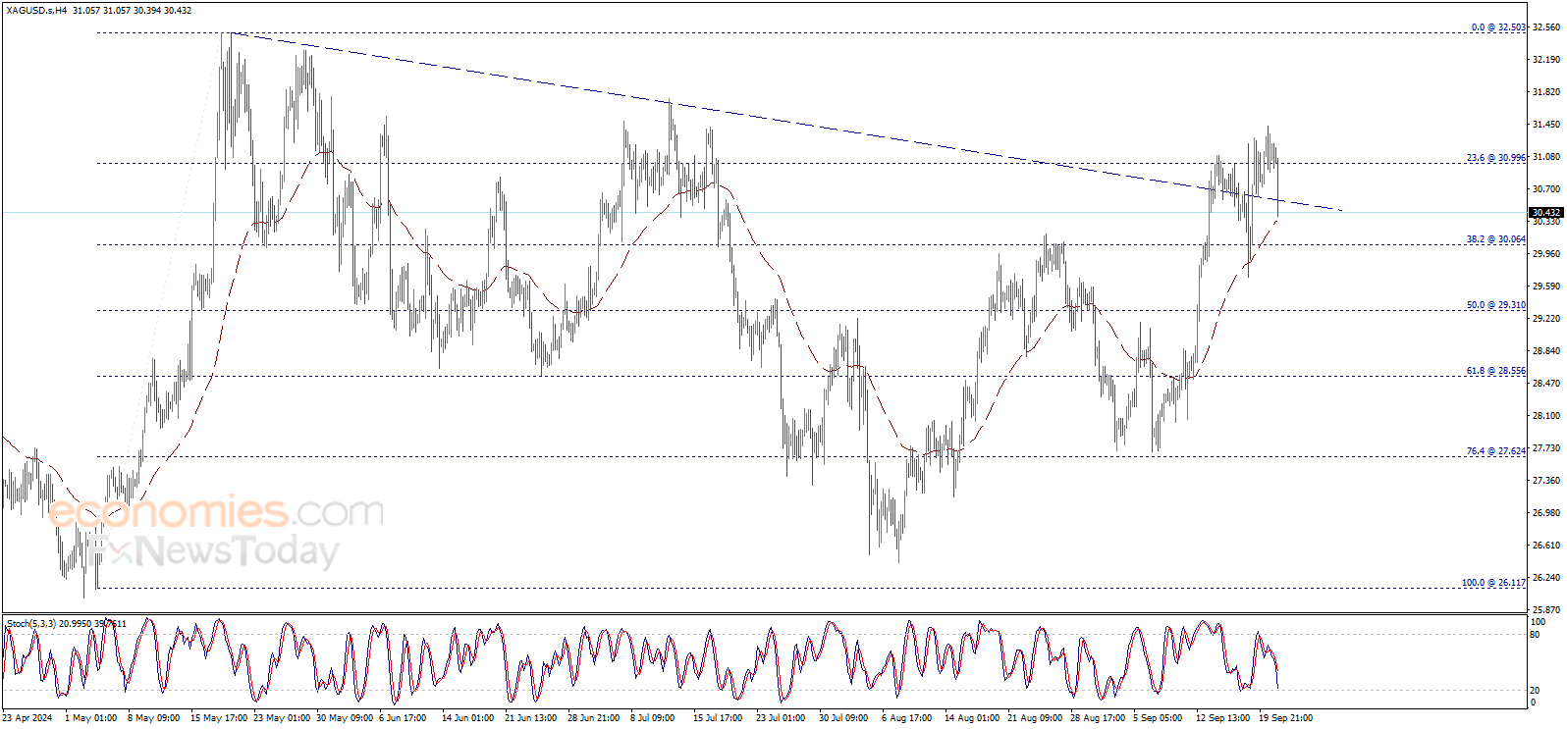This screenshot has width=1567, height=729.
Task: Click the 6 Aug 17:00 time label
Action: (906, 718)
